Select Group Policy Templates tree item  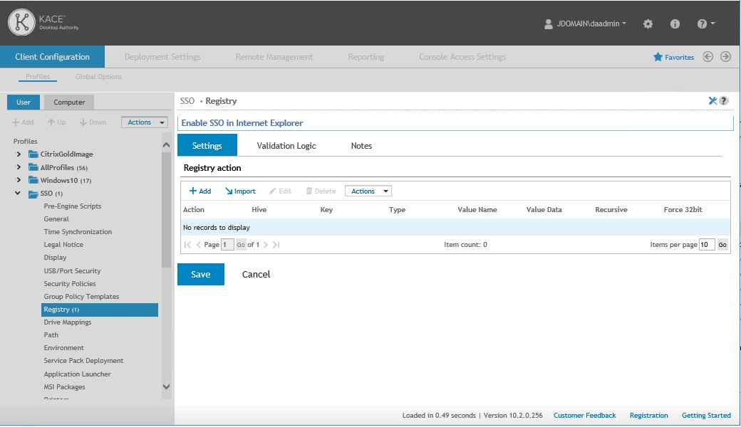click(x=81, y=296)
